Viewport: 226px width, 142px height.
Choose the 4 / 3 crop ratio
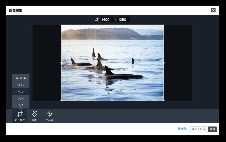(x=21, y=92)
